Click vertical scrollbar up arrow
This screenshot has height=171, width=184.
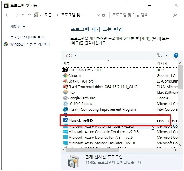click(x=180, y=63)
